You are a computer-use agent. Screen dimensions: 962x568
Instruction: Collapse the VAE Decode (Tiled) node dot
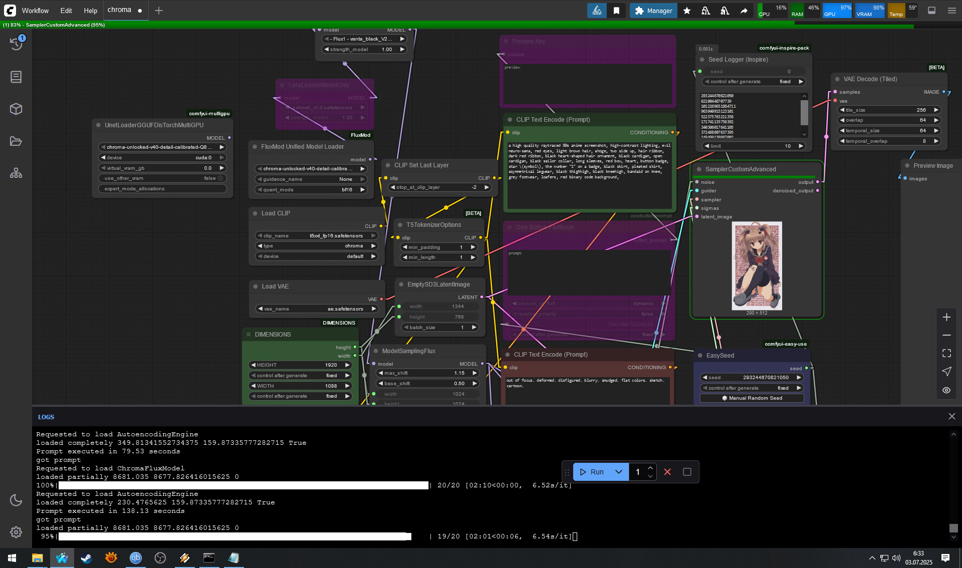(x=837, y=79)
